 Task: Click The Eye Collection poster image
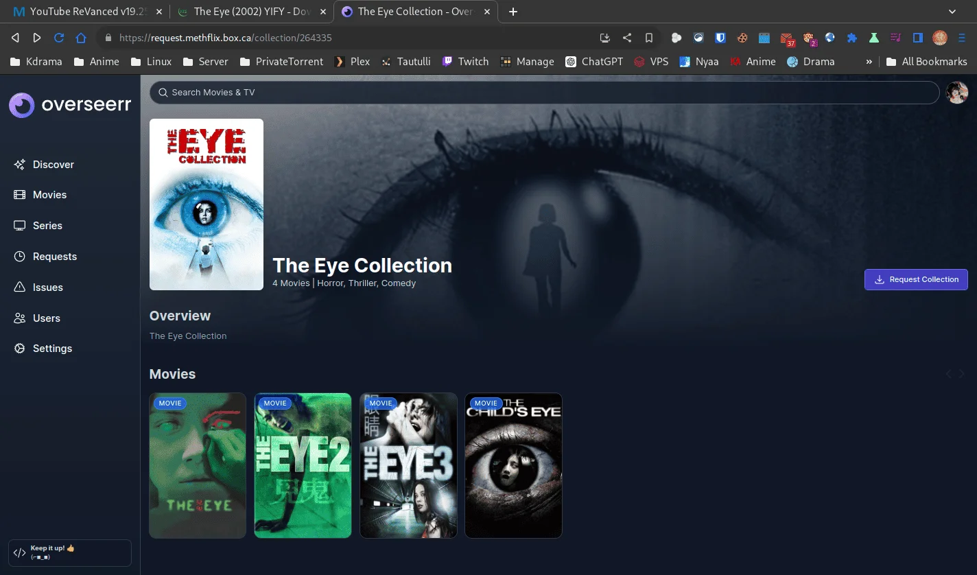tap(207, 204)
